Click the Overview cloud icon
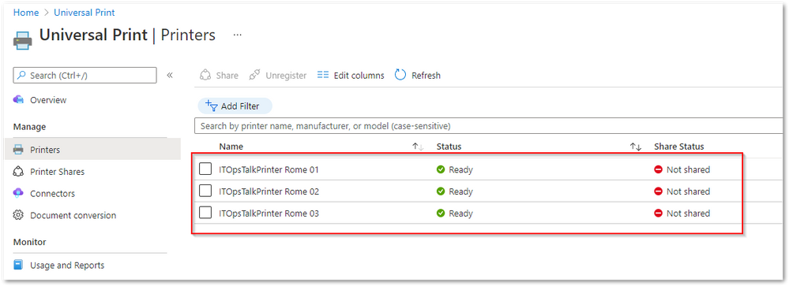 pyautogui.click(x=18, y=99)
